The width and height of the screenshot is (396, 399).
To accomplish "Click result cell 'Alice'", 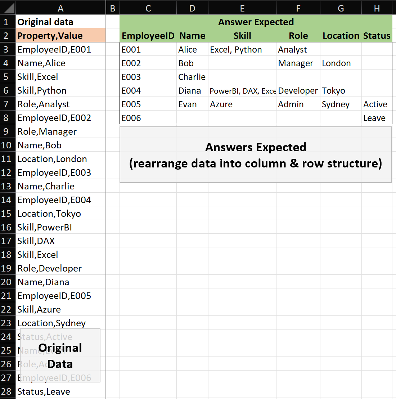I will click(x=192, y=49).
